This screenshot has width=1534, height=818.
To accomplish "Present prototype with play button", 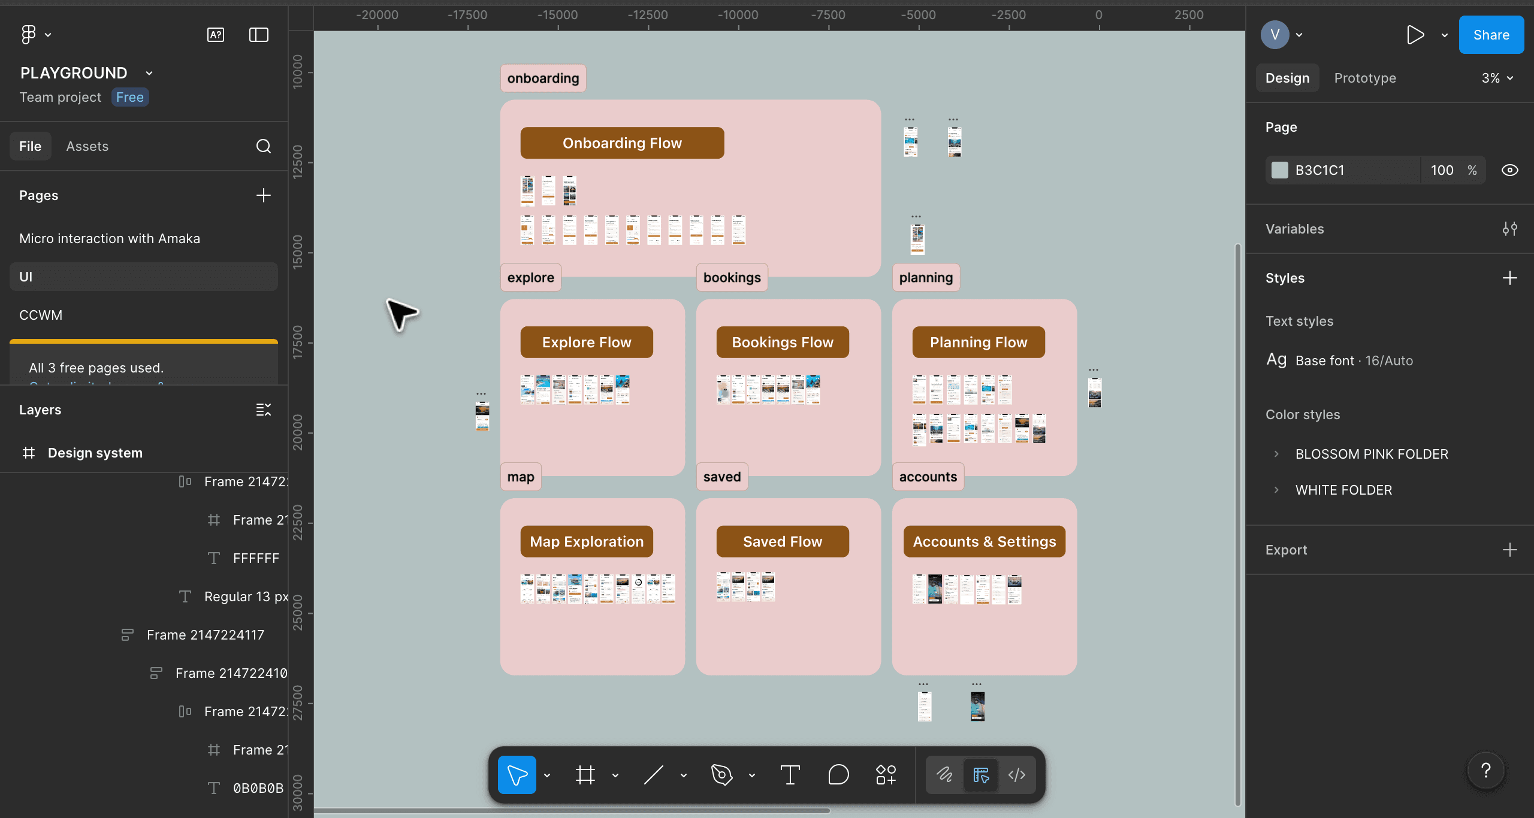I will click(1415, 35).
